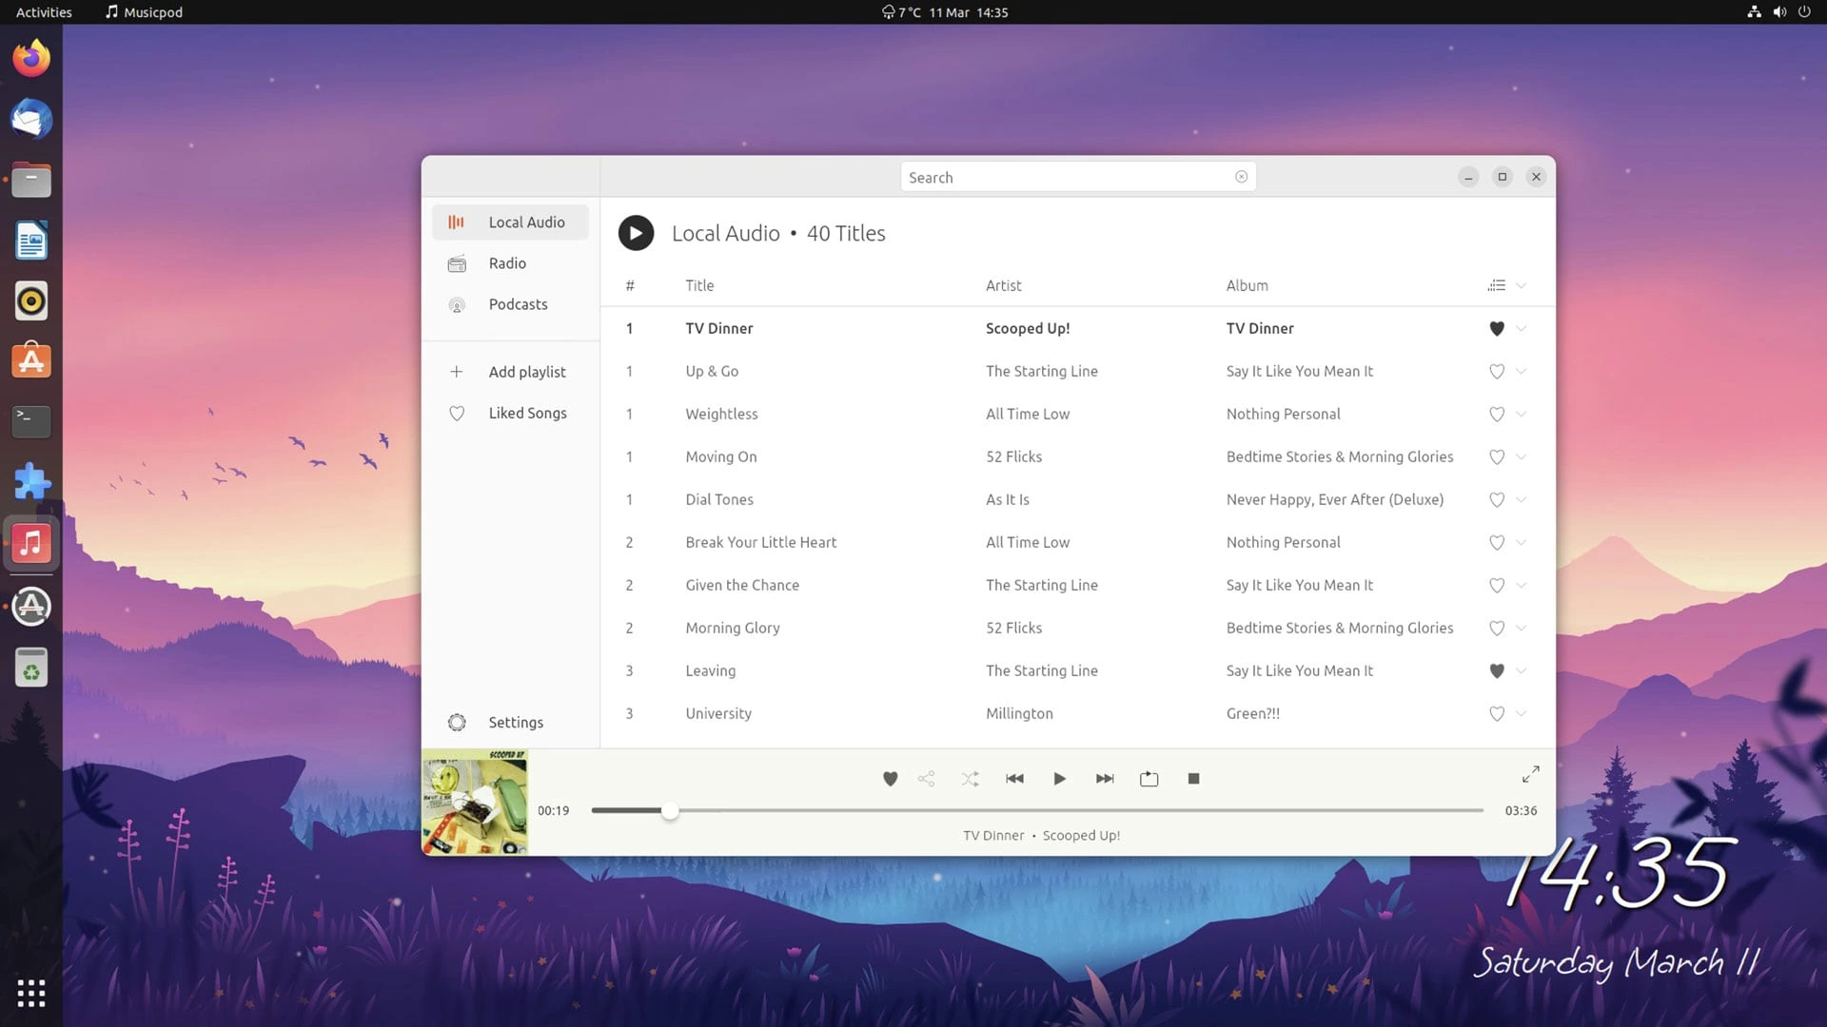This screenshot has width=1827, height=1027.
Task: Click the album art thumbnail
Action: [x=475, y=802]
